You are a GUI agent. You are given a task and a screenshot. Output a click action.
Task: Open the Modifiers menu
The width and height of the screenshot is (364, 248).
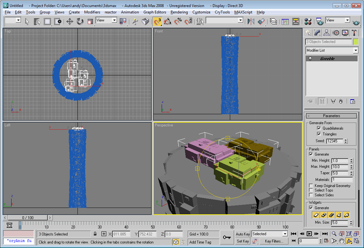coord(92,12)
